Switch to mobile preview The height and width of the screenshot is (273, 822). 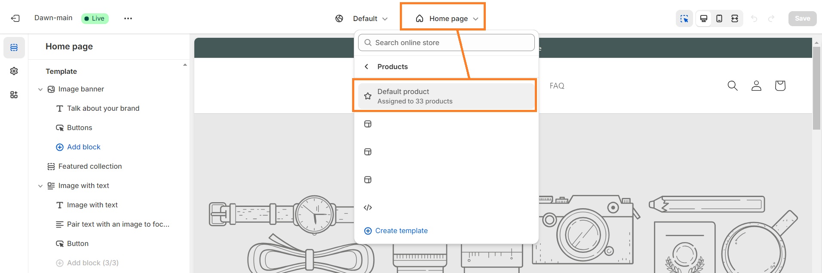719,18
